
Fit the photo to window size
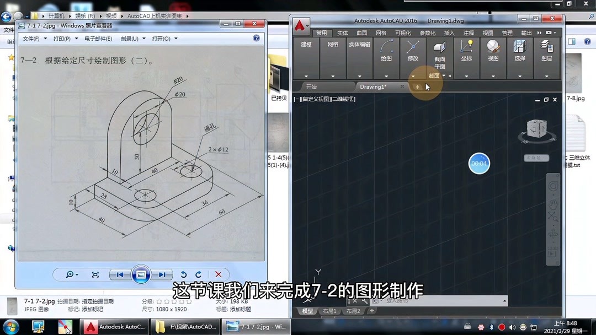point(95,274)
